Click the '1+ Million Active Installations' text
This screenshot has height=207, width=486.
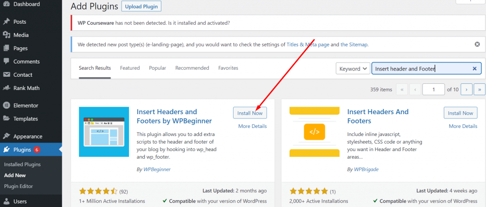coord(112,201)
